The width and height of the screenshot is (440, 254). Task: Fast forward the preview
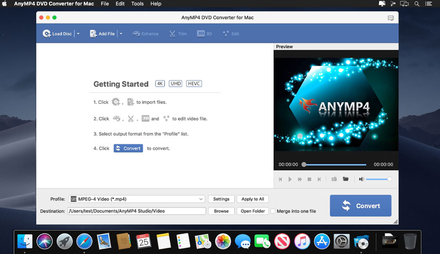tap(299, 179)
